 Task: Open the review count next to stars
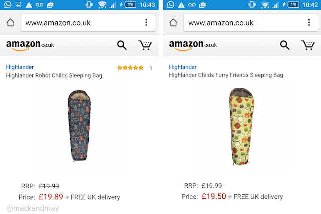pos(151,68)
